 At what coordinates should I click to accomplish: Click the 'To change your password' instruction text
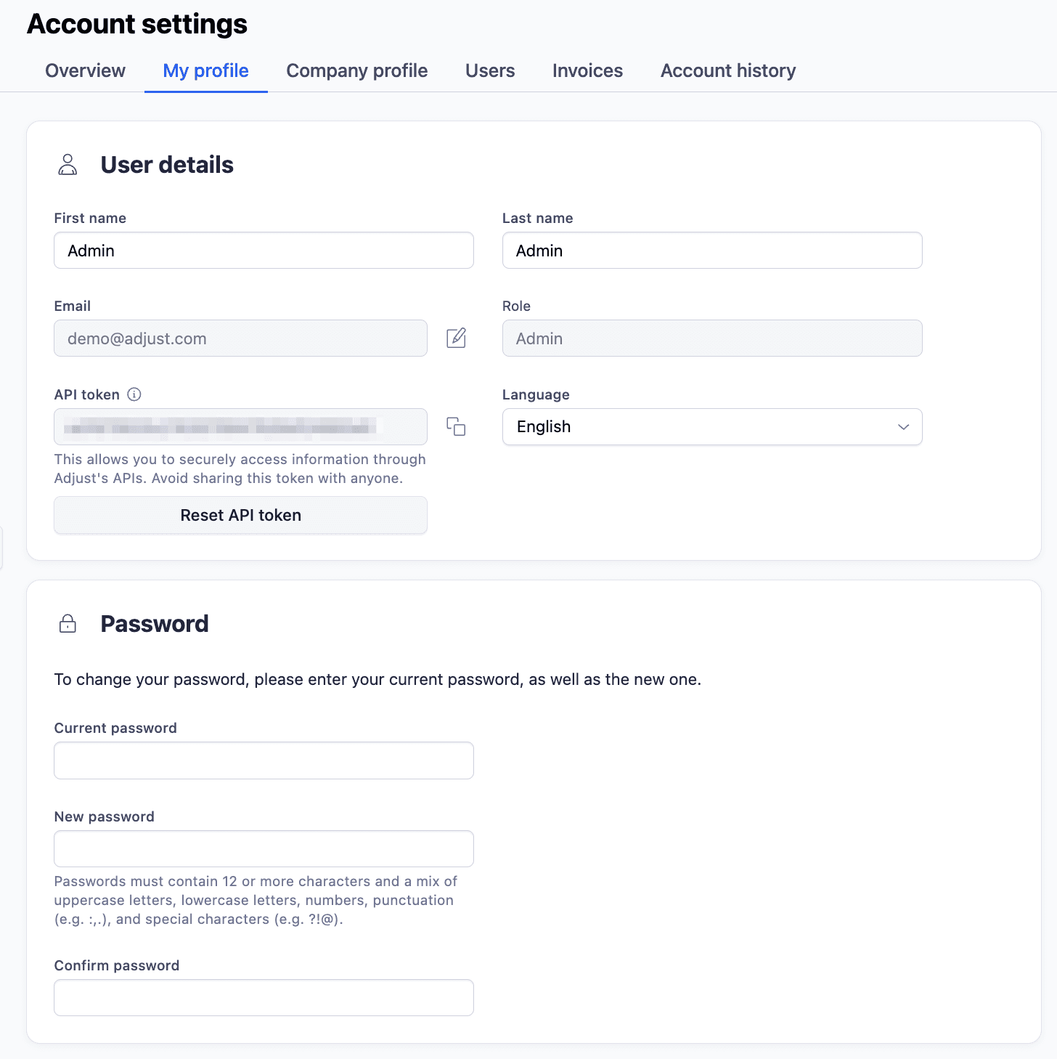click(x=377, y=679)
